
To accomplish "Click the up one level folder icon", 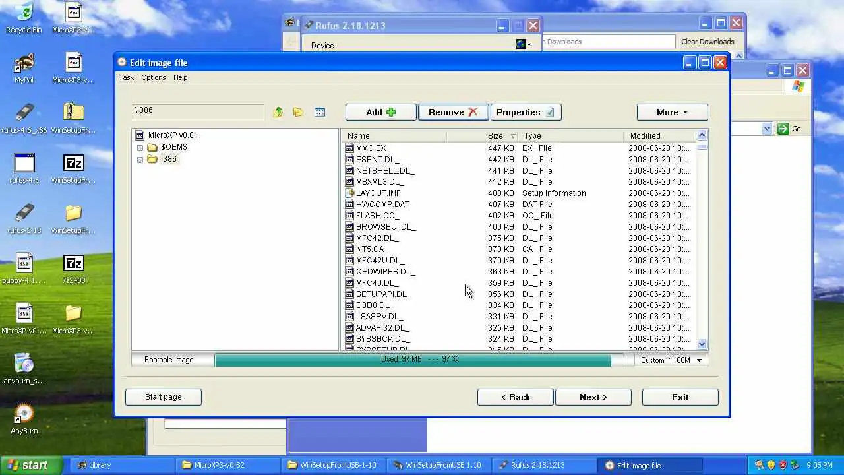I will [x=278, y=112].
